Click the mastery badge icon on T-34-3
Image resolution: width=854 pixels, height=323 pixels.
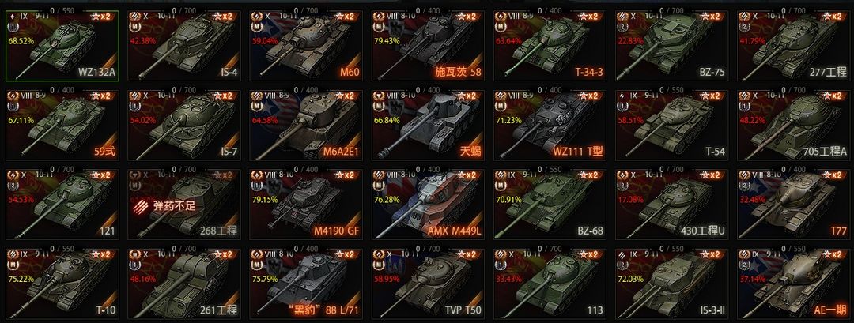500,28
